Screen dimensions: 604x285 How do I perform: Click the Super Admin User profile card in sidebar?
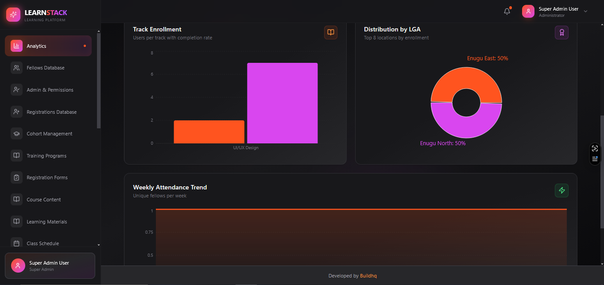[50, 266]
